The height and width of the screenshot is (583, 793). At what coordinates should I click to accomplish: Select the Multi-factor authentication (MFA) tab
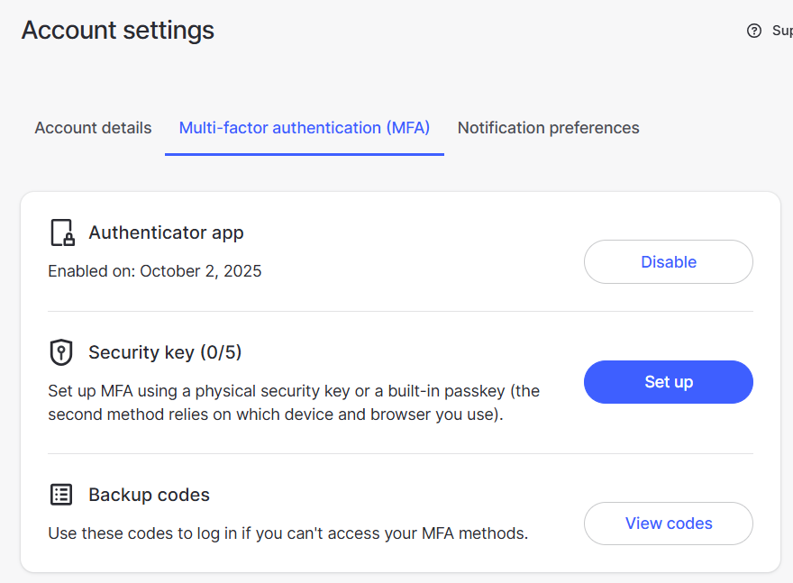[x=305, y=128]
